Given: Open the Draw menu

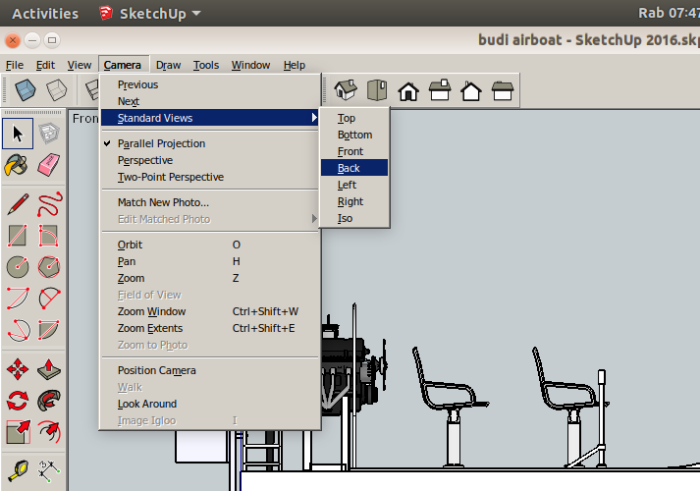Looking at the screenshot, I should [x=168, y=65].
